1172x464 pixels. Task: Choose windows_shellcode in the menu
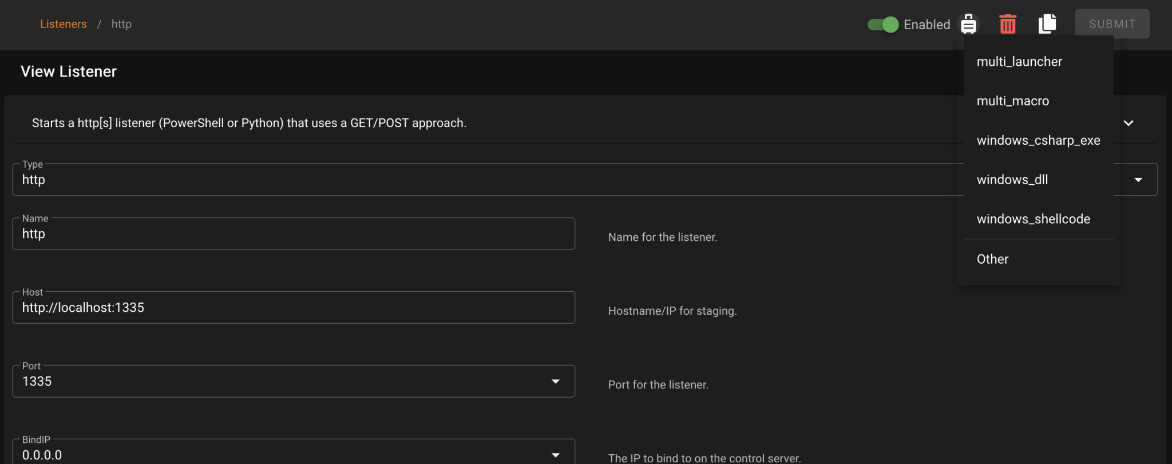pos(1034,219)
